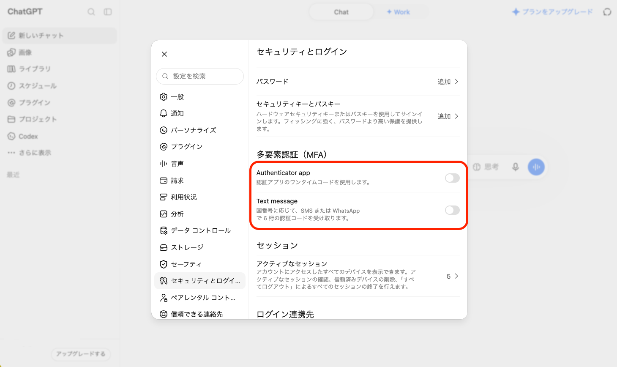This screenshot has height=367, width=617.
Task: Click the ログイン連携先 heading
Action: pos(285,315)
